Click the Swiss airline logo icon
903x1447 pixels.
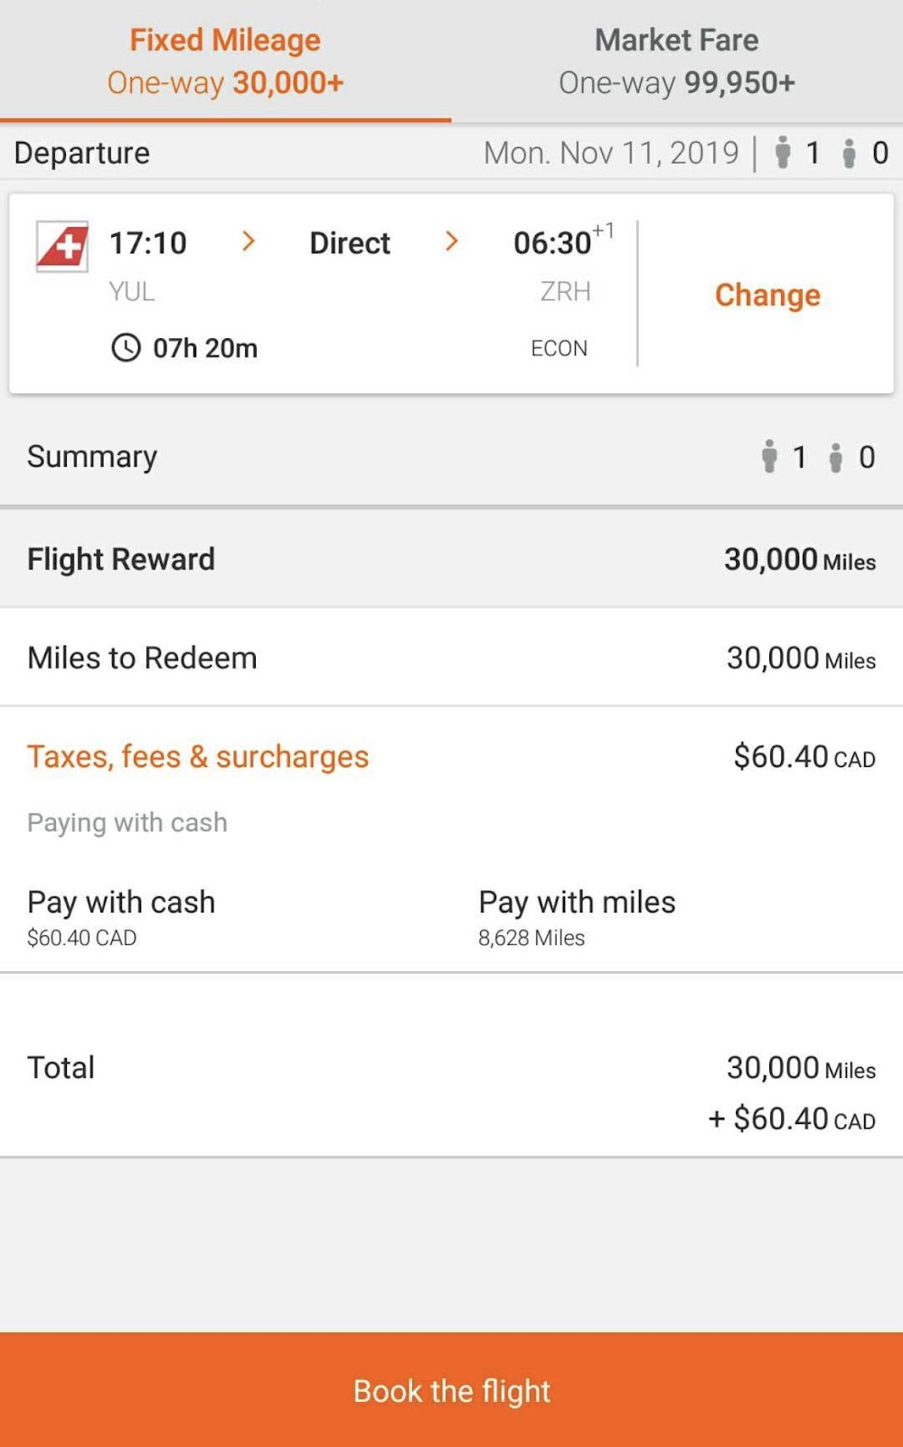[x=61, y=245]
